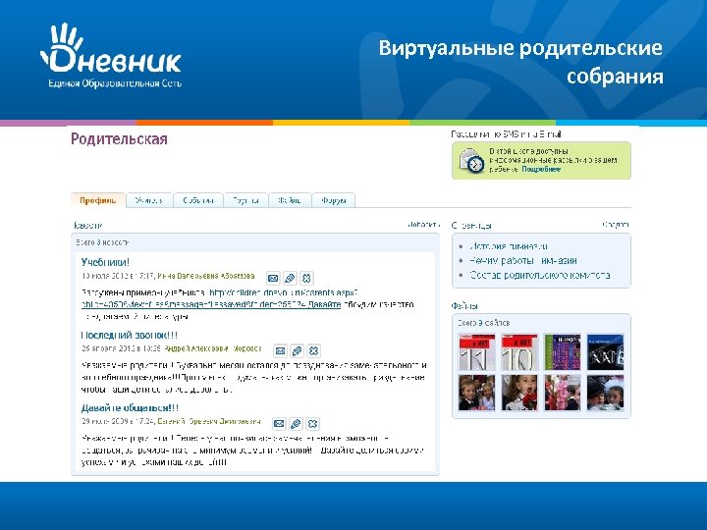707x530 pixels.
Task: Click the Файлы section heading above the thumbnails
Action: (x=464, y=305)
